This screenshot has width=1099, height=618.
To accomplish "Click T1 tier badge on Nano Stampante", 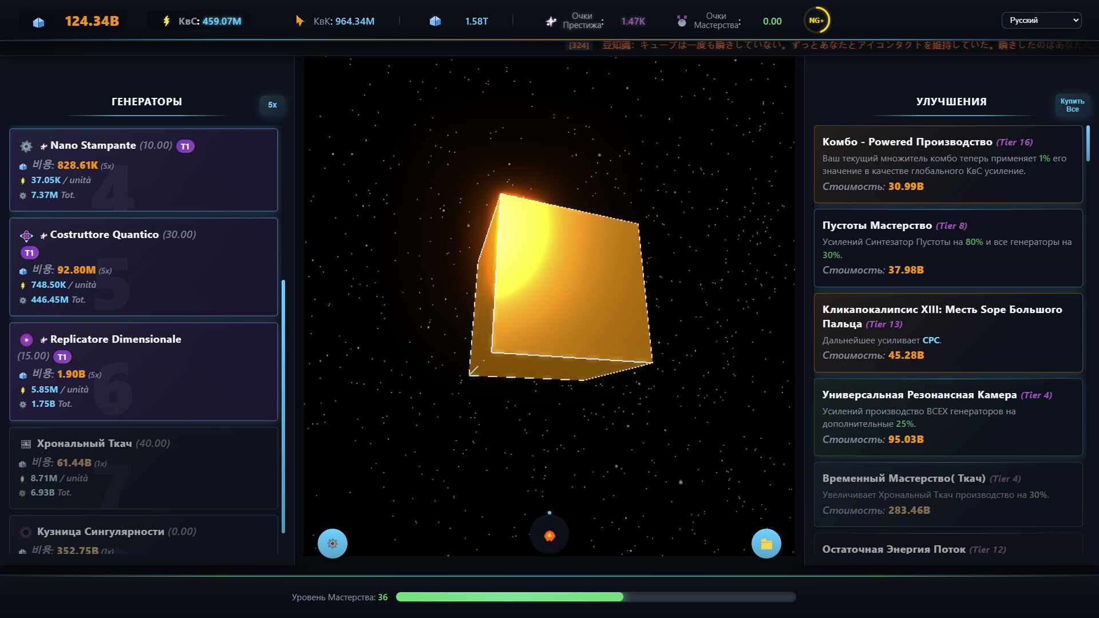I will [185, 146].
